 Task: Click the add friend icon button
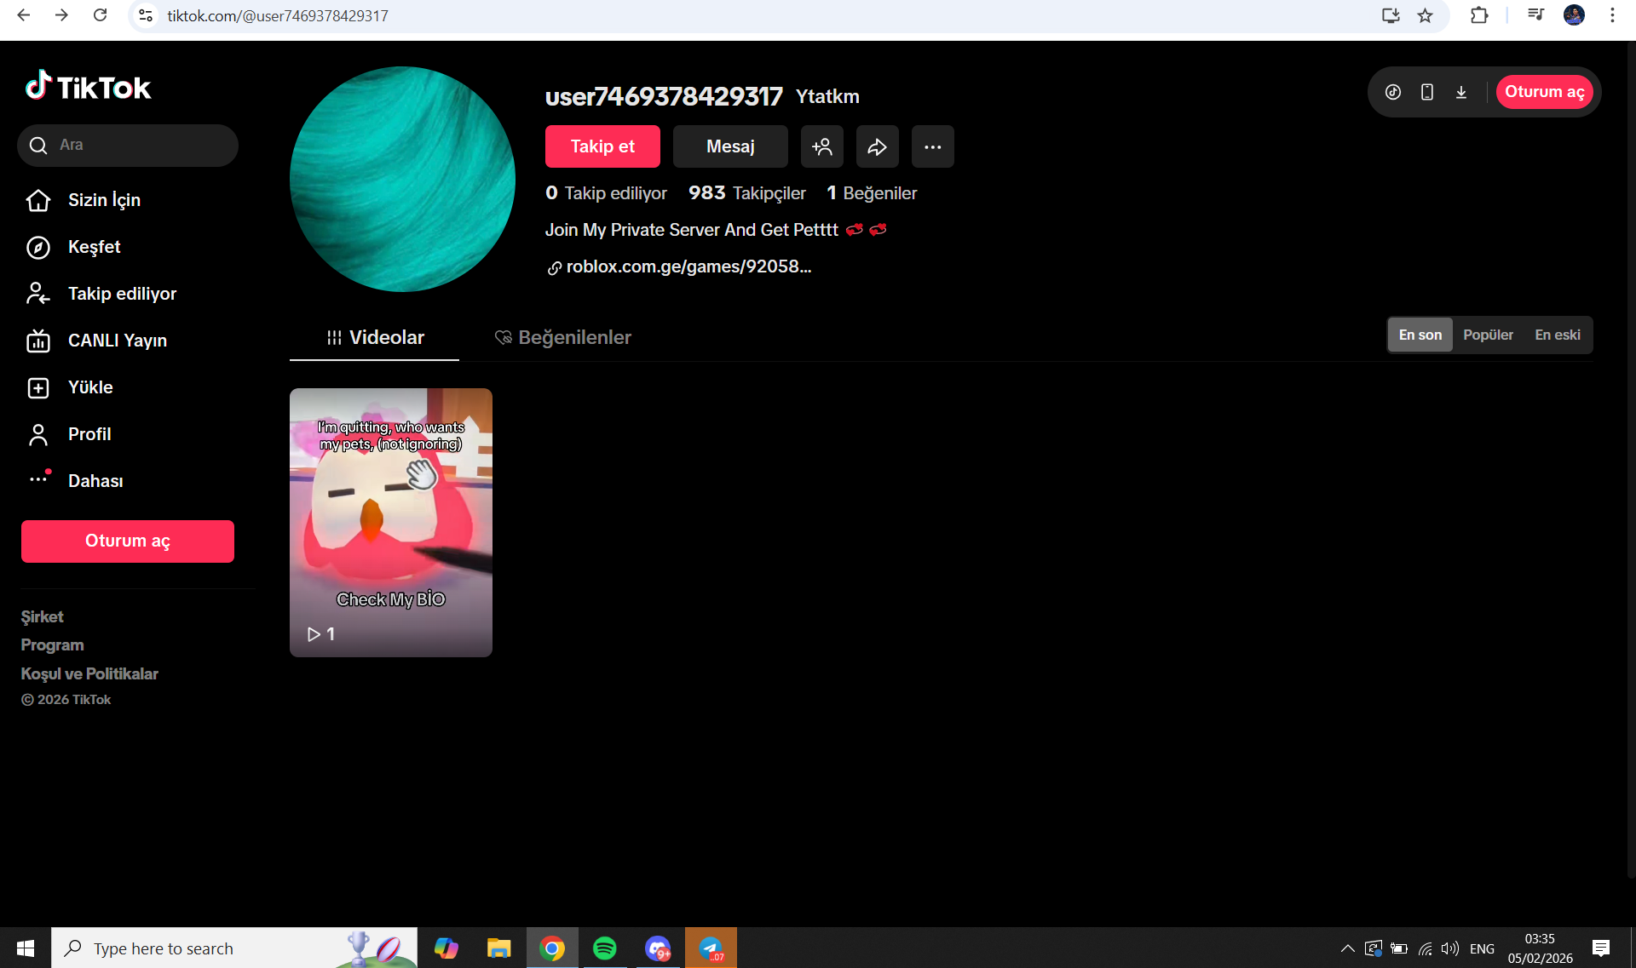click(x=822, y=146)
